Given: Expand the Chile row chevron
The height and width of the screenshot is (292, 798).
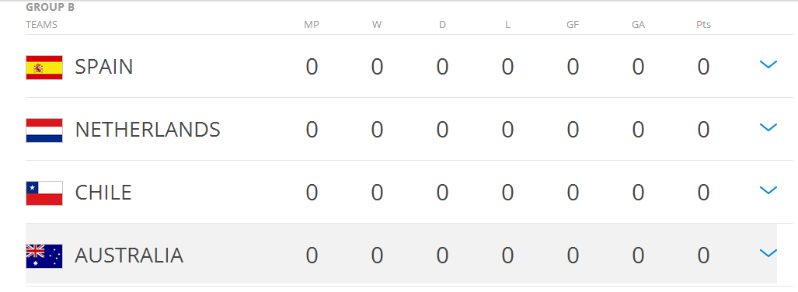Looking at the screenshot, I should (768, 190).
